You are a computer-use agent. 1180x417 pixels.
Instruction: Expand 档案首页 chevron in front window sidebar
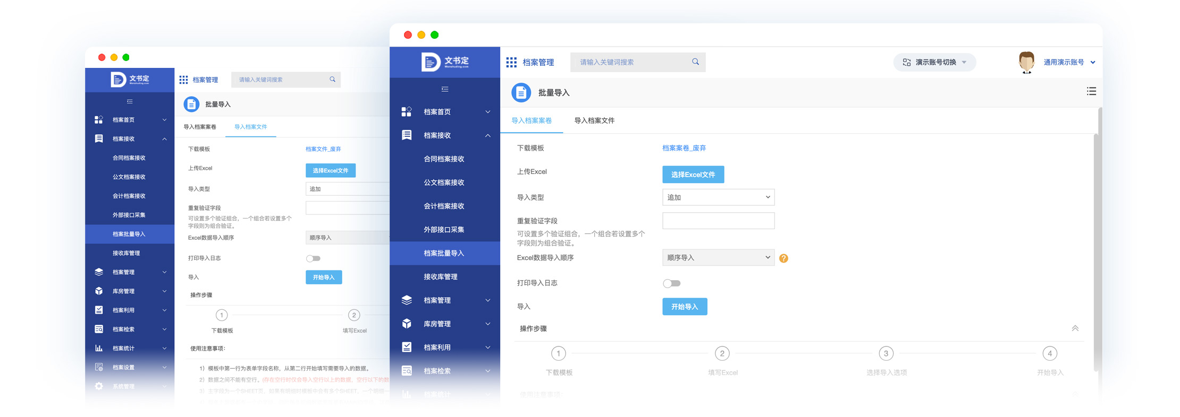[487, 112]
